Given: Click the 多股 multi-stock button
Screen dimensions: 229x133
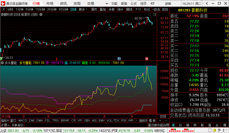Looking at the screenshot, I should coord(111,10).
